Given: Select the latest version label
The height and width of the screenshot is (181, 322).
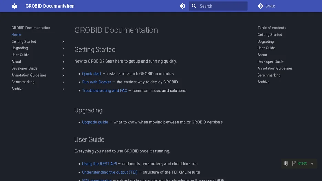Looking at the screenshot, I should [302, 163].
